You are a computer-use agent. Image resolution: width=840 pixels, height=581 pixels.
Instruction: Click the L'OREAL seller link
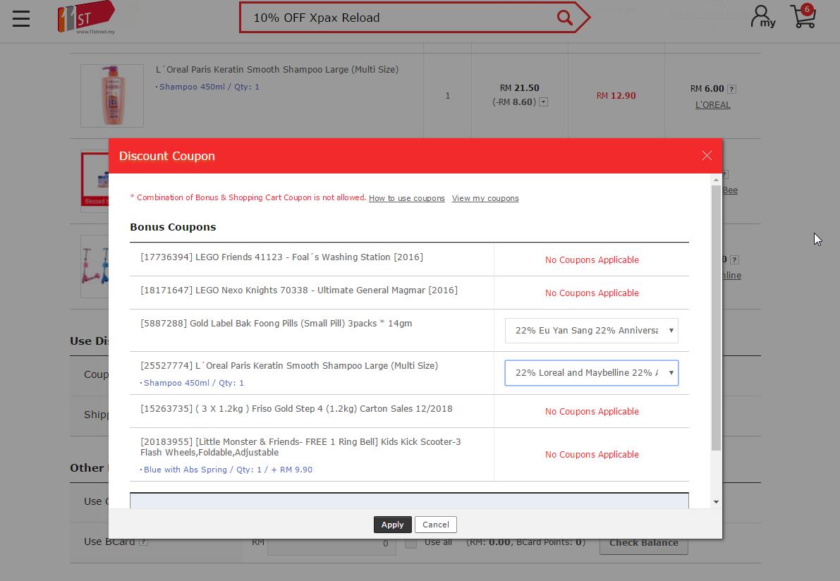coord(712,105)
